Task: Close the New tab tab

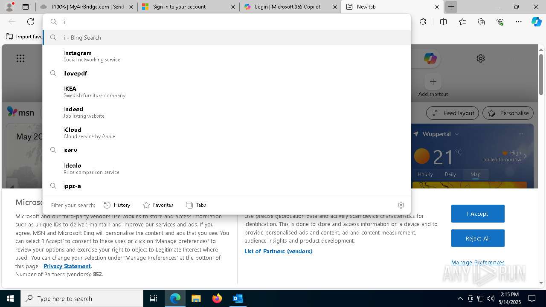Action: point(437,7)
